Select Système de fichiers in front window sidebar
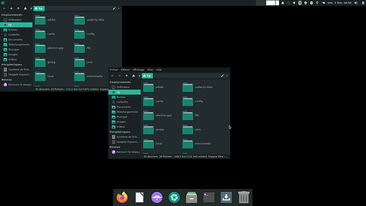 (125, 137)
